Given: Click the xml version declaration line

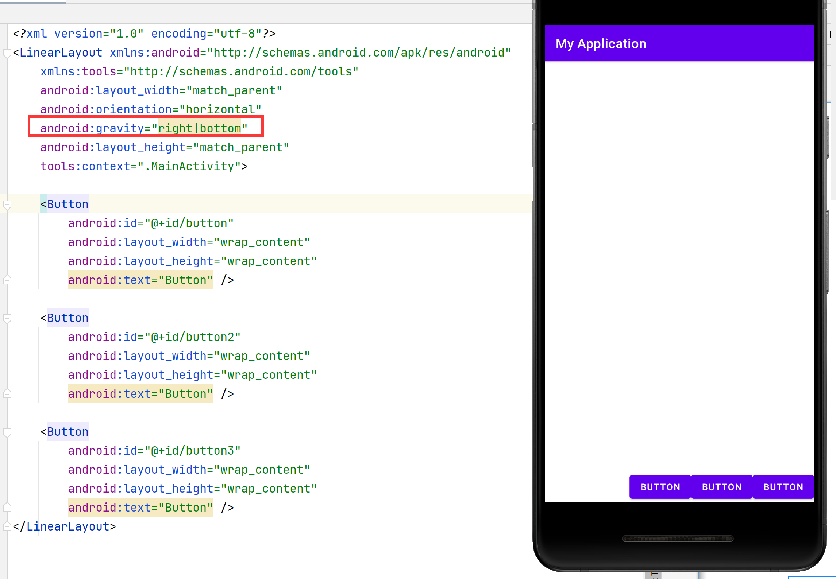Looking at the screenshot, I should (x=144, y=34).
